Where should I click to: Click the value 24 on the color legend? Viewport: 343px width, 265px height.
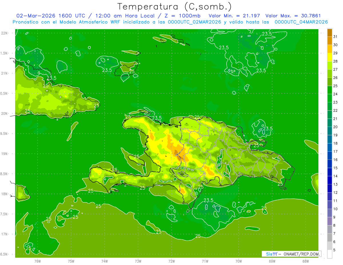click(x=336, y=94)
